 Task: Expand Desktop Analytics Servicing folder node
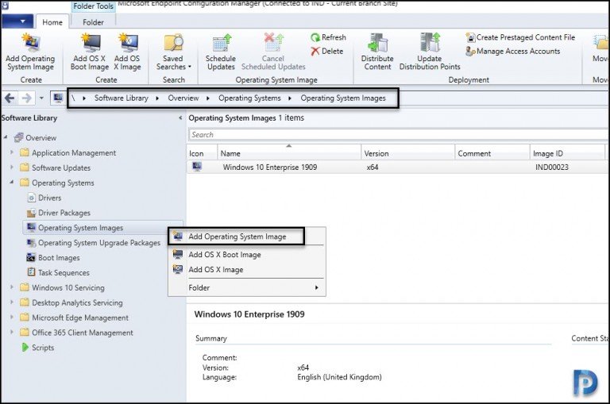[x=12, y=302]
